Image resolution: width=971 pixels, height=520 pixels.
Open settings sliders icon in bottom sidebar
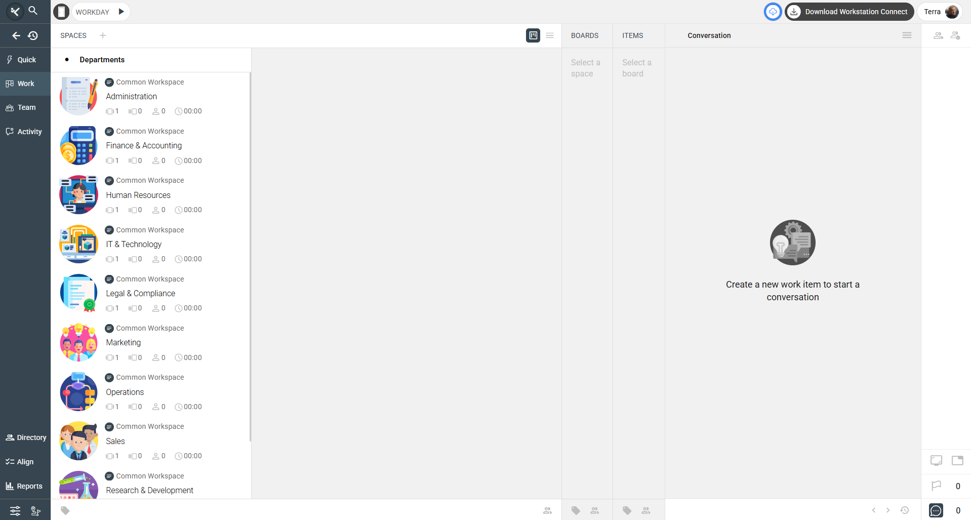pyautogui.click(x=15, y=510)
